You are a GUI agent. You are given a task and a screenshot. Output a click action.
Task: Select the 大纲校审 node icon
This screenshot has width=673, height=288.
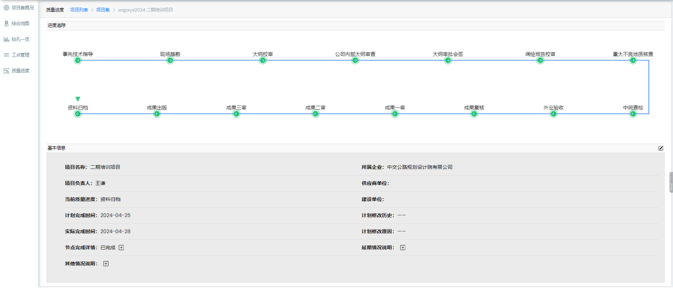click(262, 60)
